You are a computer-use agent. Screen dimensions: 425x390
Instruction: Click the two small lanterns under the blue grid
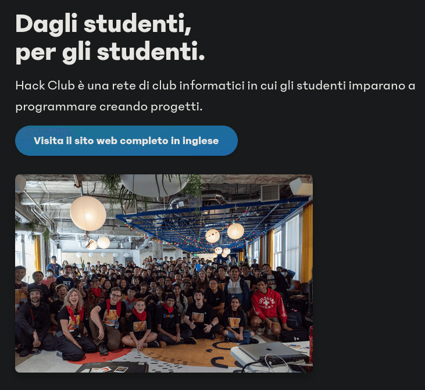pyautogui.click(x=224, y=232)
